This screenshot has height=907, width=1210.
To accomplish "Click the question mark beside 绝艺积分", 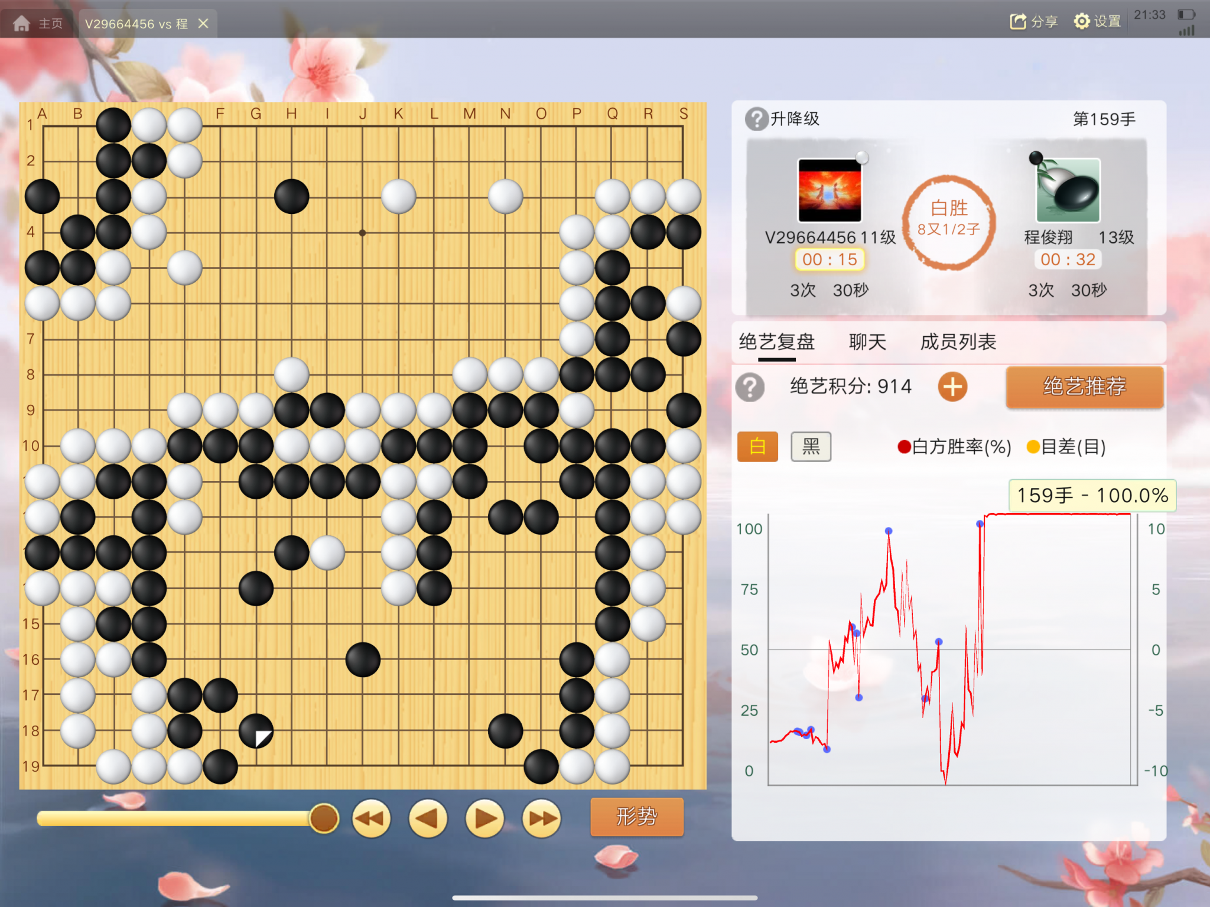I will [750, 387].
